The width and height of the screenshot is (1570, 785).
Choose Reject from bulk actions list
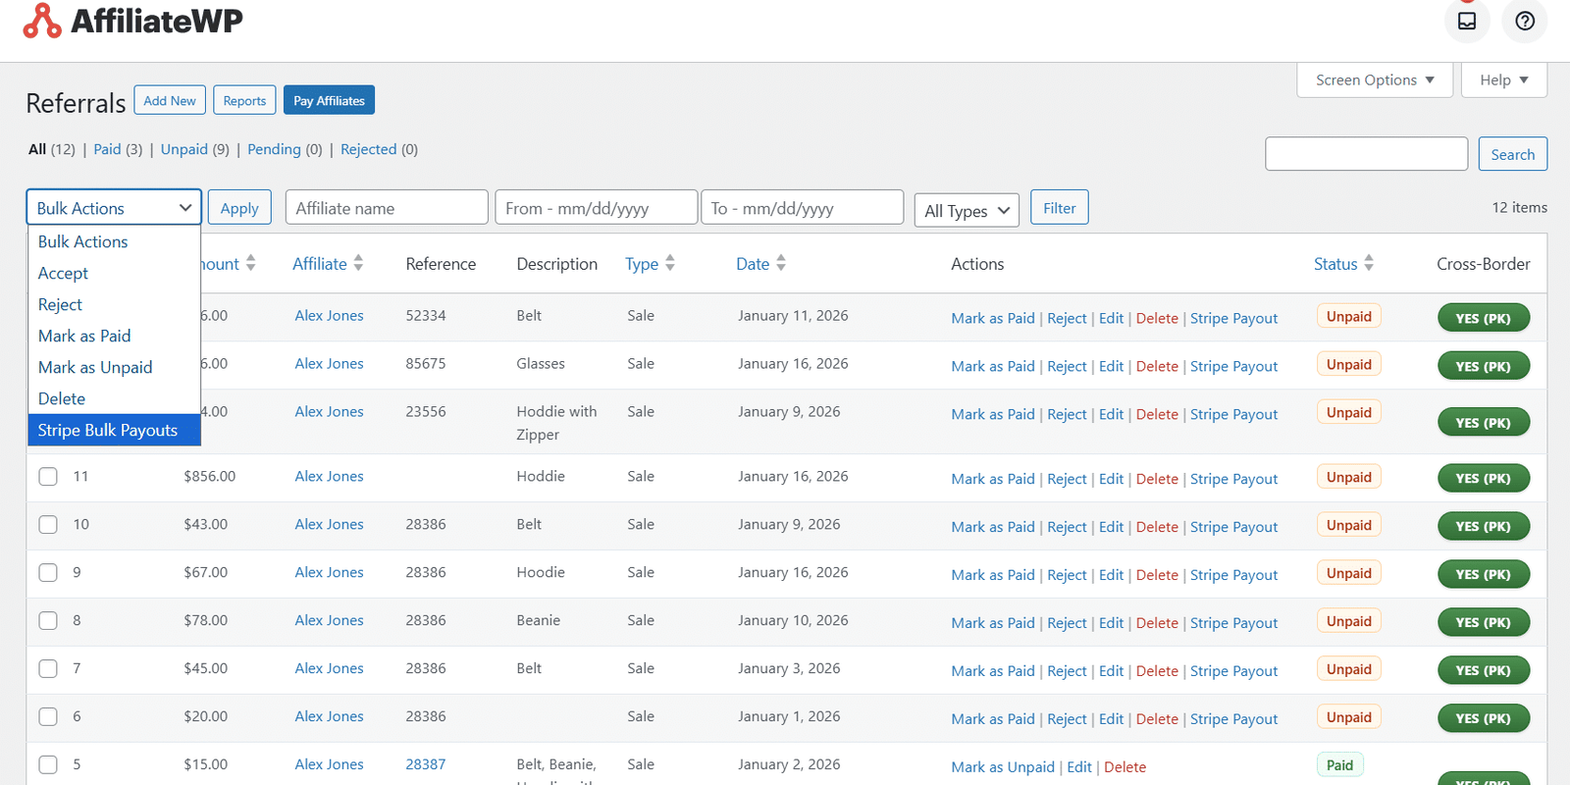pyautogui.click(x=114, y=304)
